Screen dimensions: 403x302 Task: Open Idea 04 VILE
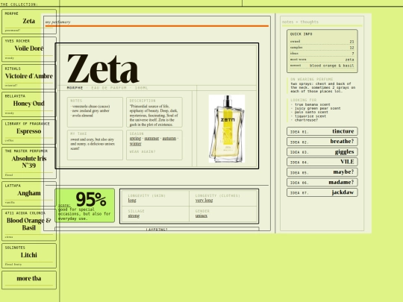[x=322, y=162]
